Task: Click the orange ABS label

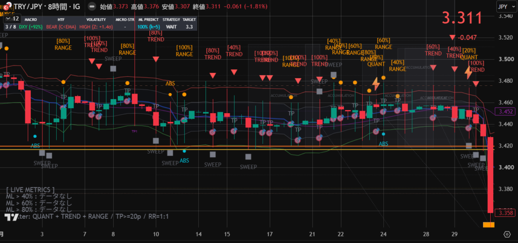Action: [170, 84]
